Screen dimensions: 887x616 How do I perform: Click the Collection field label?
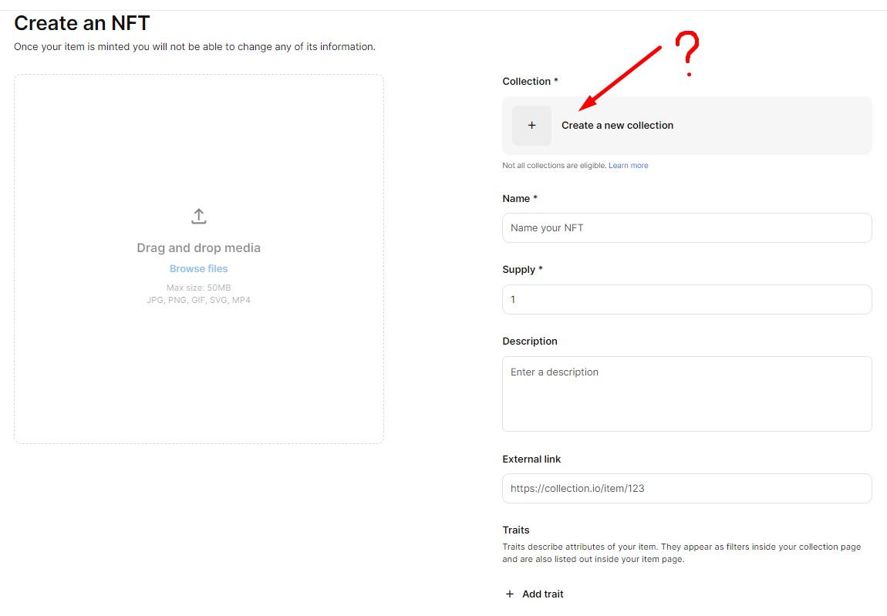(530, 82)
